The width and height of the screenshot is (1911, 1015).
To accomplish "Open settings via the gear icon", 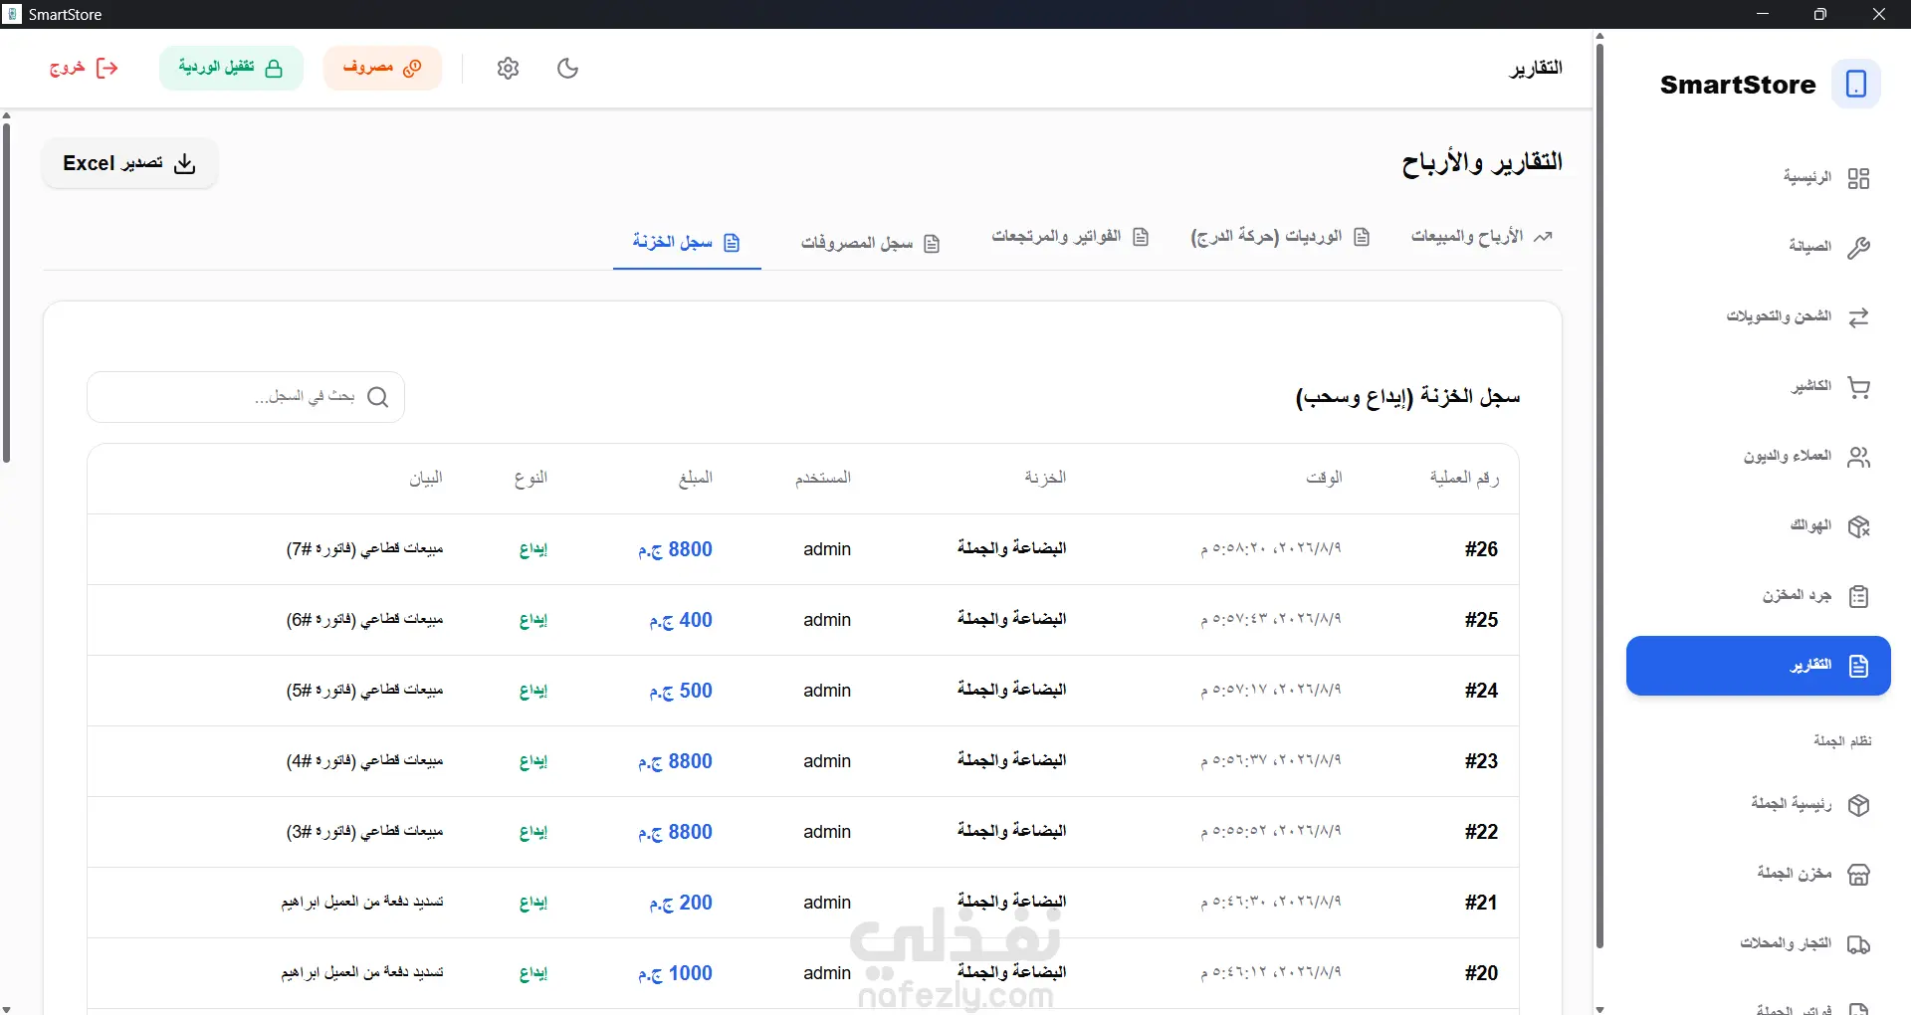I will click(x=509, y=68).
